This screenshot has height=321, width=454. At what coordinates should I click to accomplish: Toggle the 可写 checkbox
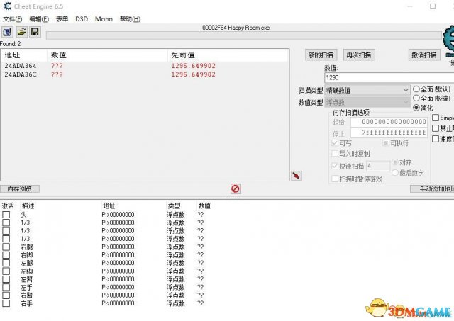[335, 143]
